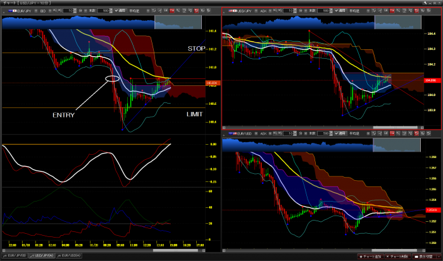The width and height of the screenshot is (443, 261).
Task: Click the M1 shortcut icon in EUR/USD toolbar
Action: [x=275, y=133]
